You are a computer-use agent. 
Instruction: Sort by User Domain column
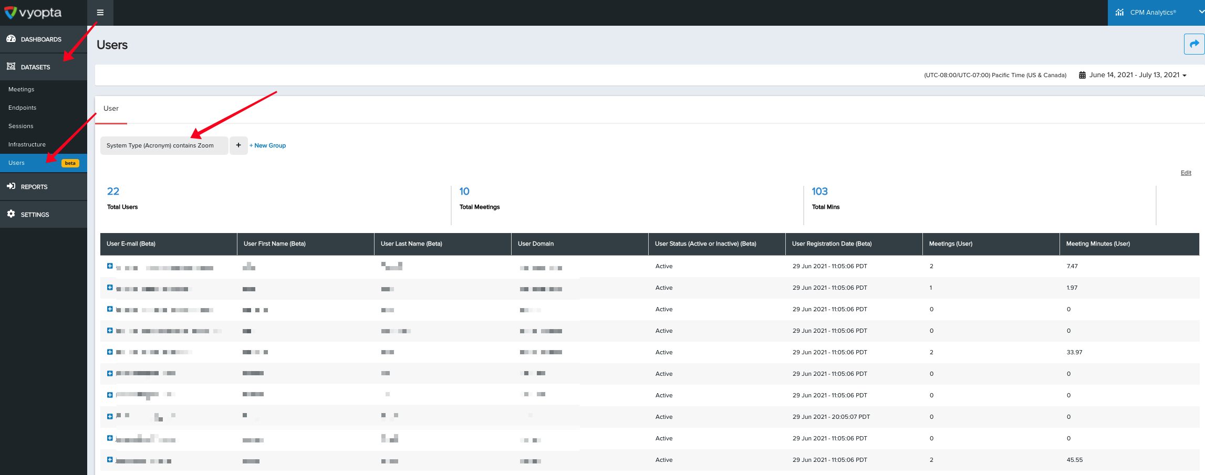580,244
